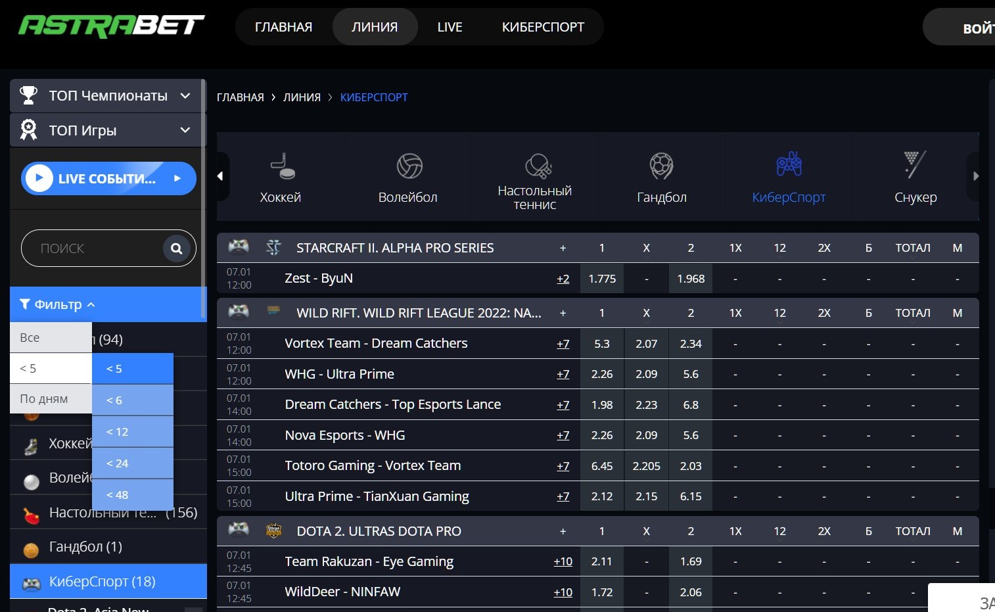The height and width of the screenshot is (612, 995).
Task: Click the gamepad icon in Dota 2 header
Action: [239, 529]
